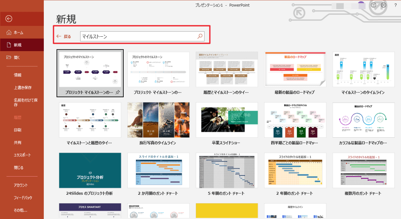Click the search magnifier icon

(200, 36)
